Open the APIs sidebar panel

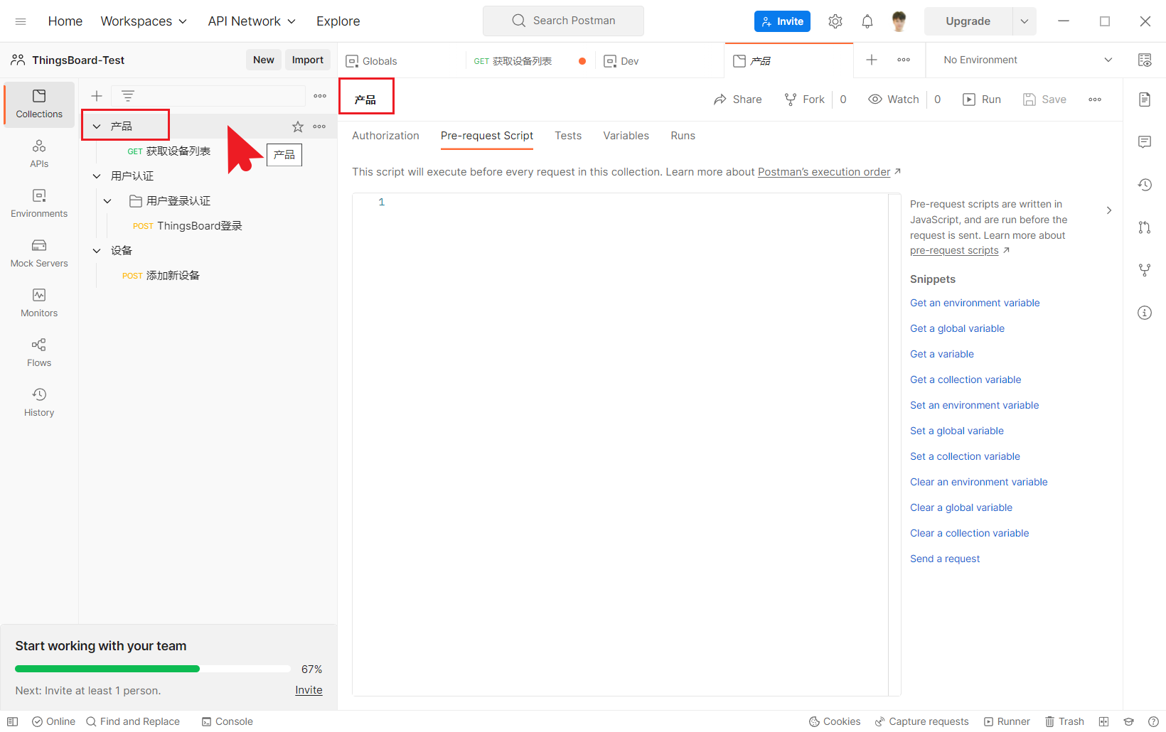point(39,154)
